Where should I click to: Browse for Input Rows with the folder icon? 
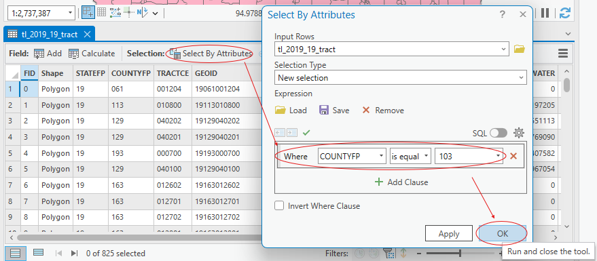pos(520,49)
